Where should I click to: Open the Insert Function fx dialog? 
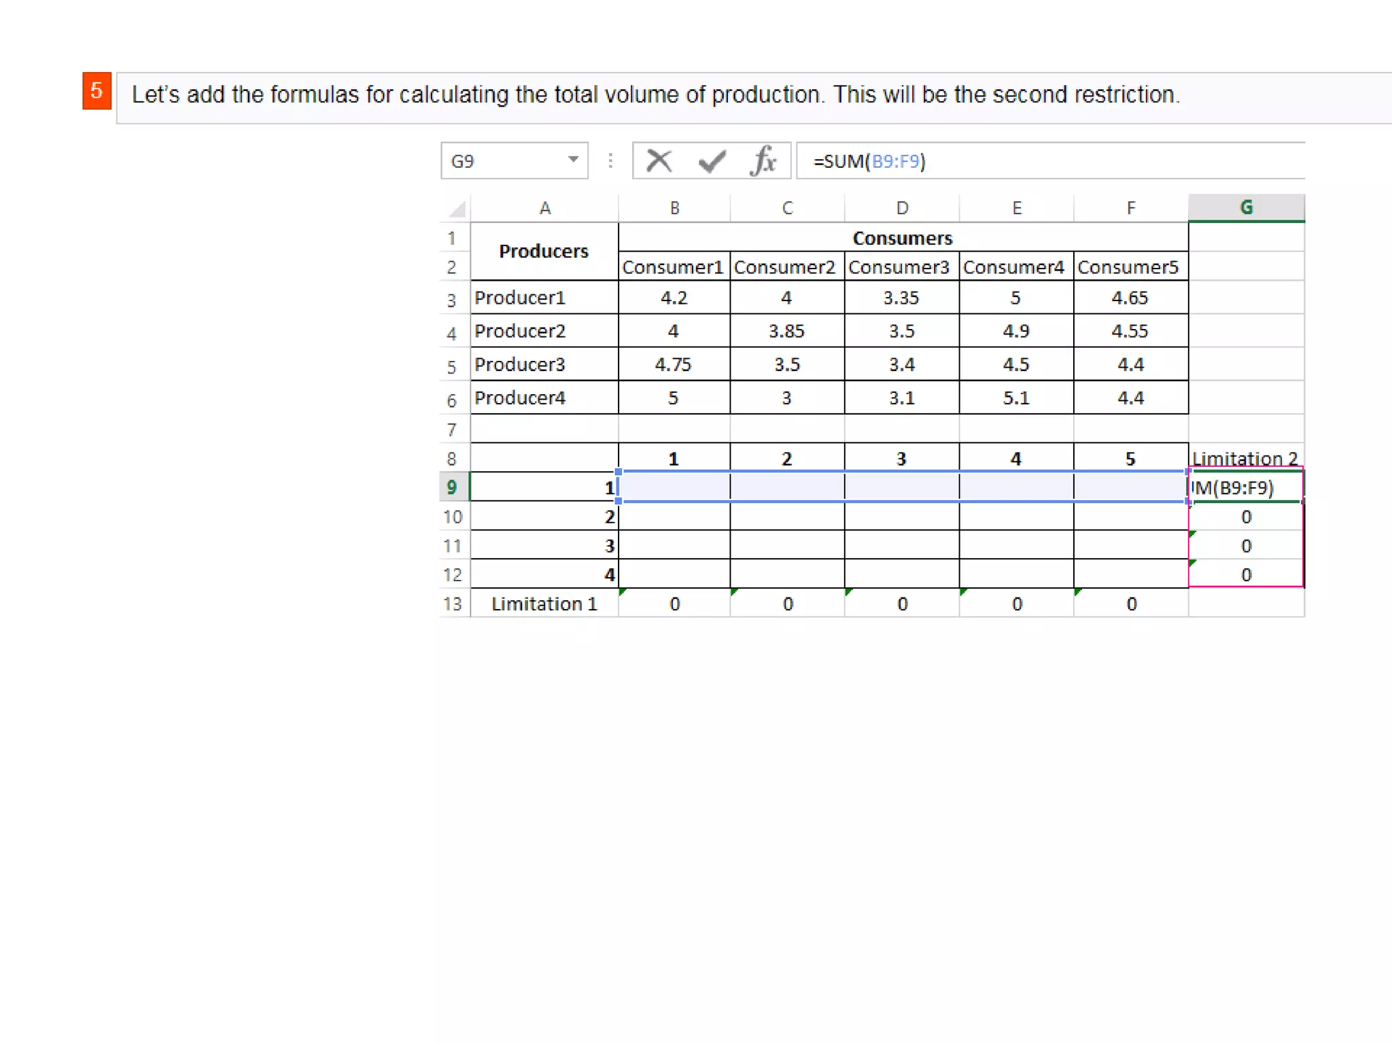764,161
